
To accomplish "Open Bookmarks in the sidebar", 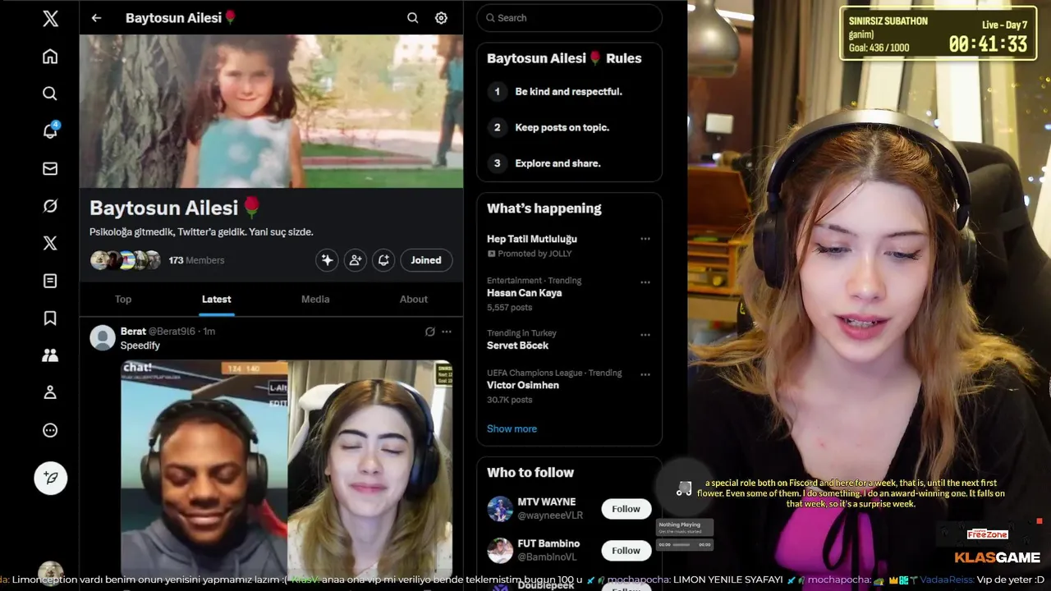I will coord(50,318).
